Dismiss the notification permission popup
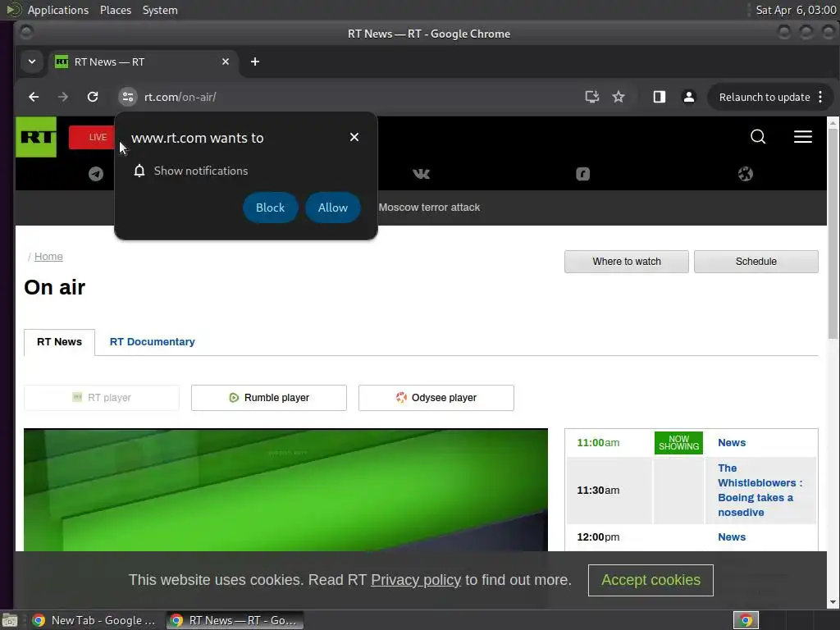Viewport: 840px width, 630px height. click(x=354, y=137)
